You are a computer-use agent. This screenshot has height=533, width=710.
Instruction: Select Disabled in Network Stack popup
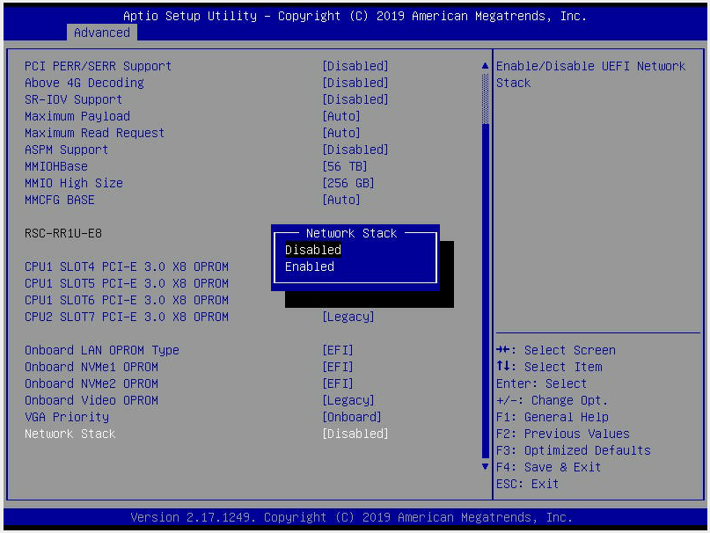[313, 250]
